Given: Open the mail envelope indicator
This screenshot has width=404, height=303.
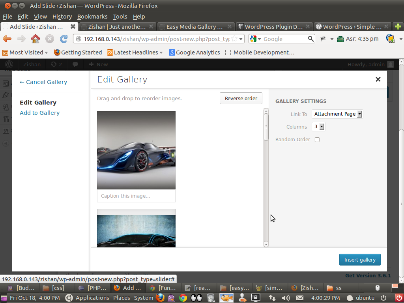Looking at the screenshot, I should click(x=300, y=298).
